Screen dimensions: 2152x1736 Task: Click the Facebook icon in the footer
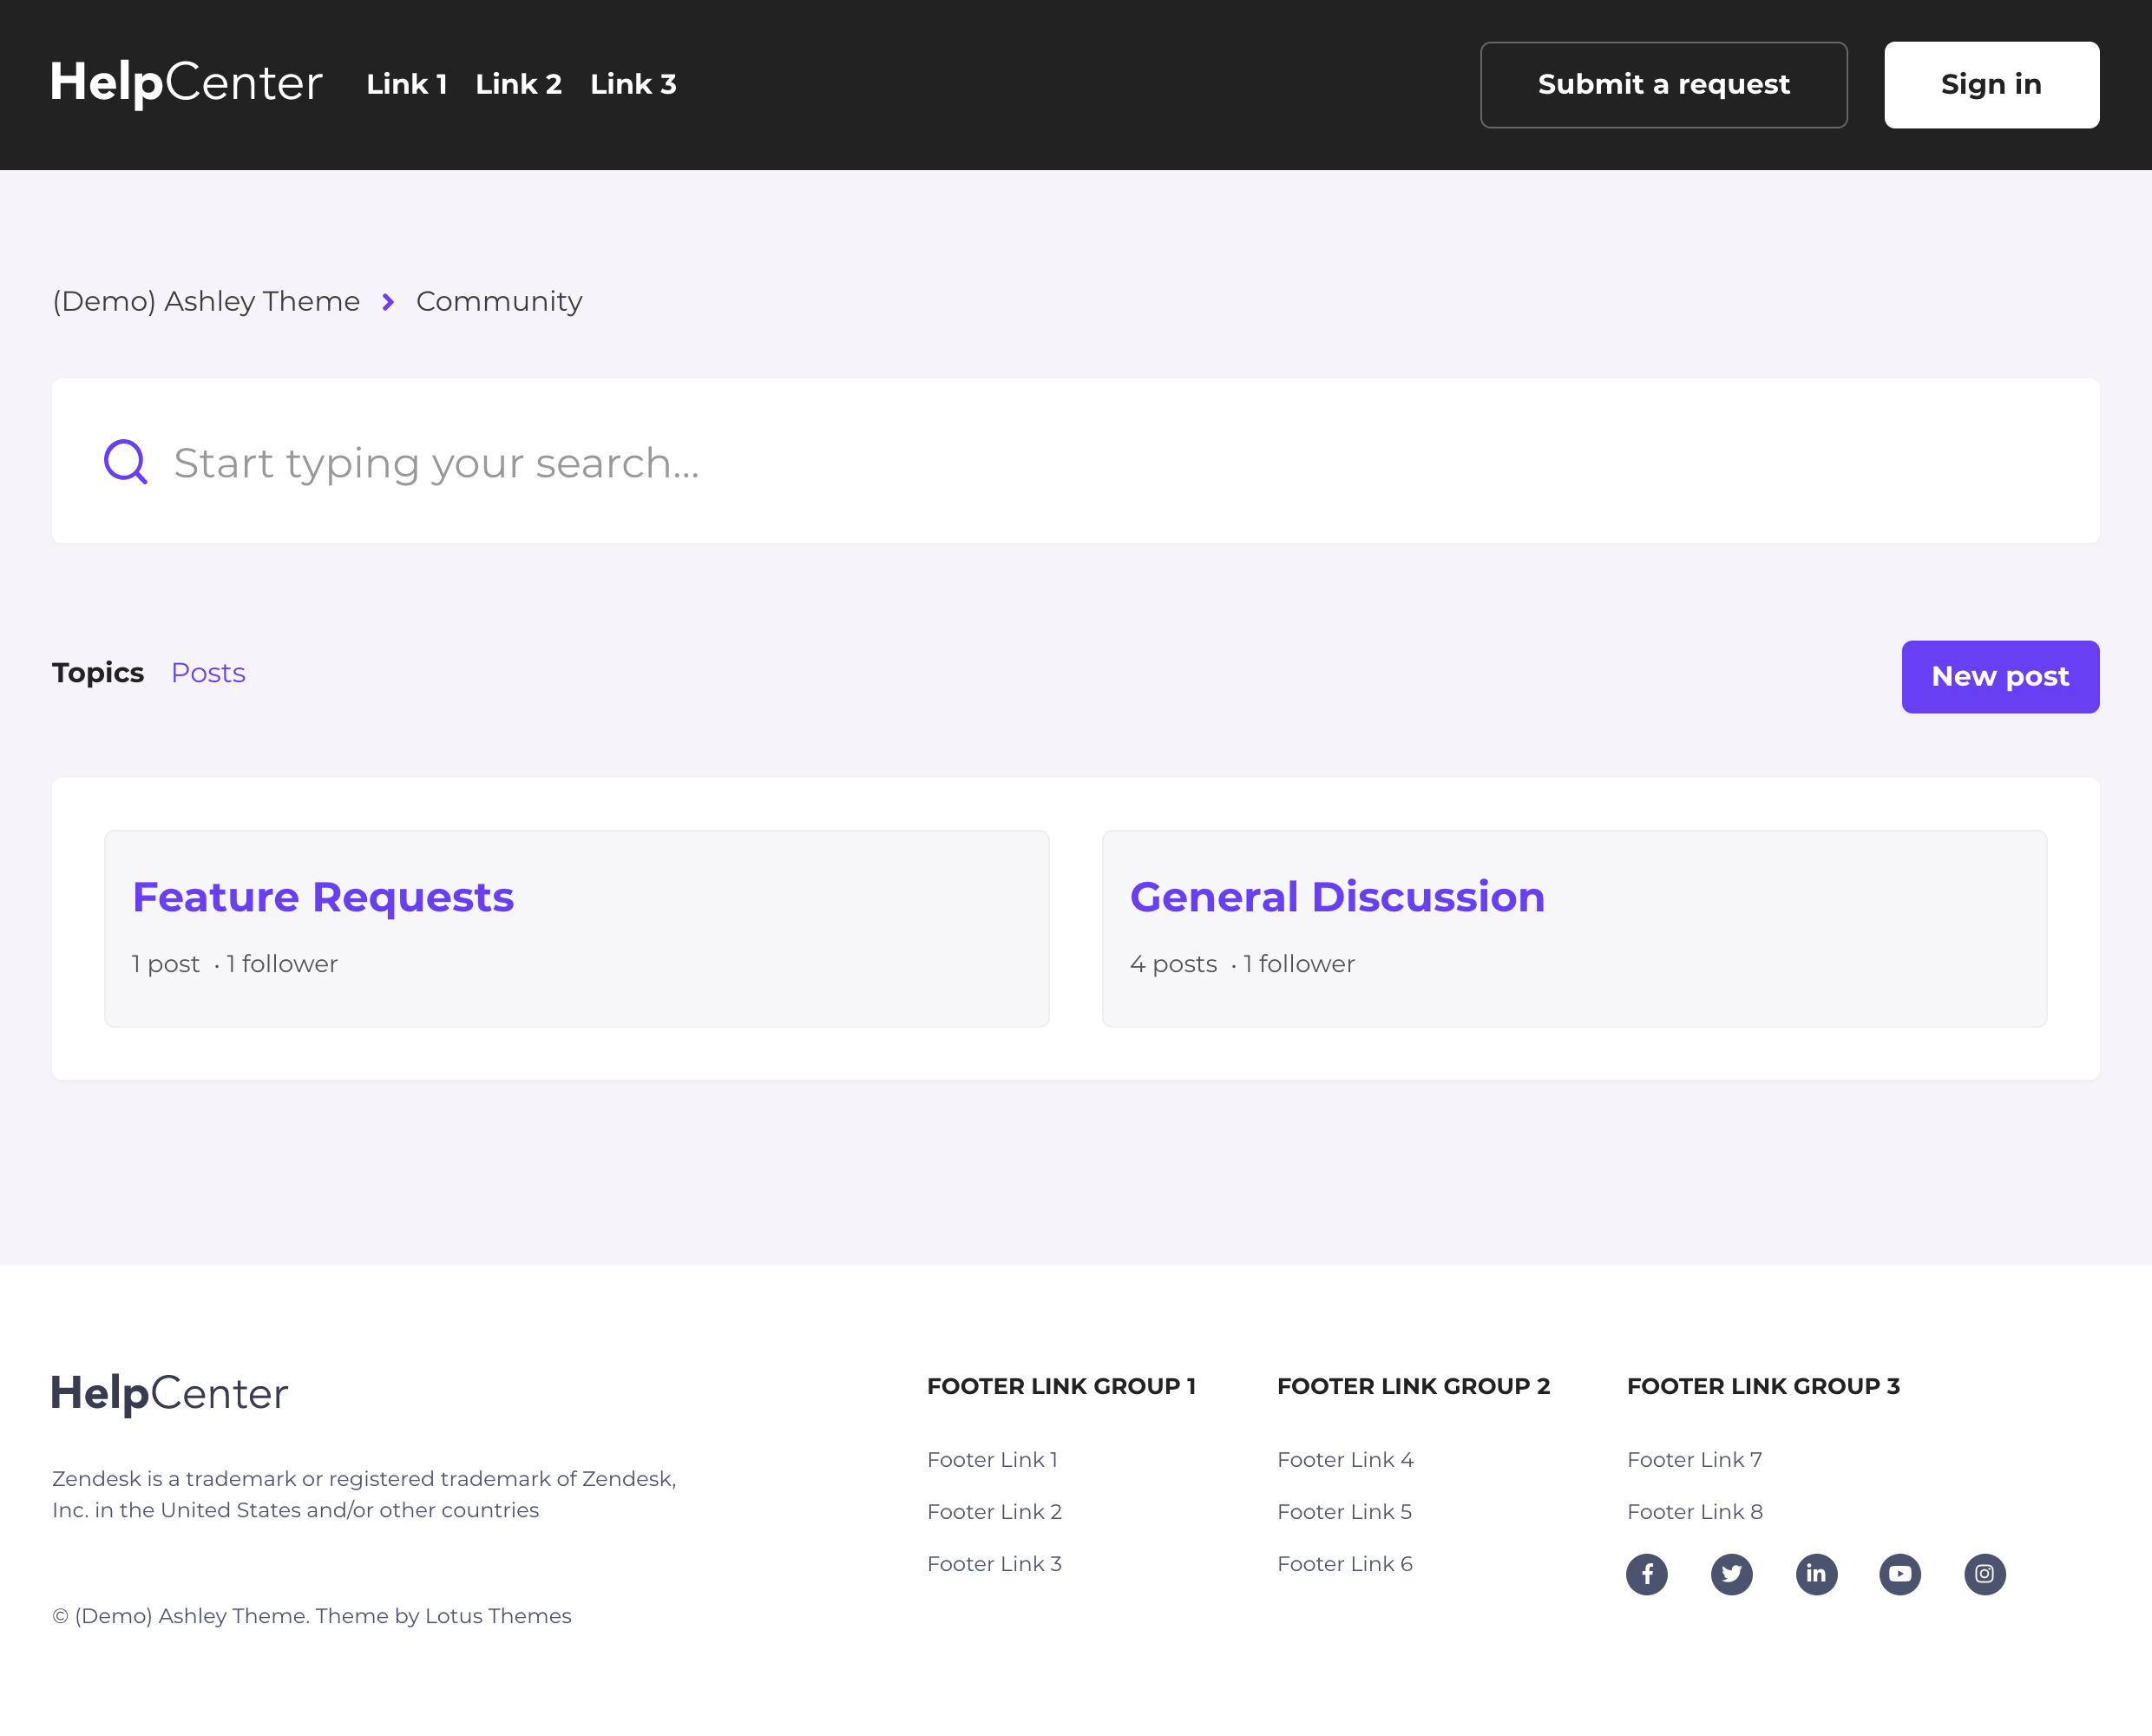coord(1646,1574)
